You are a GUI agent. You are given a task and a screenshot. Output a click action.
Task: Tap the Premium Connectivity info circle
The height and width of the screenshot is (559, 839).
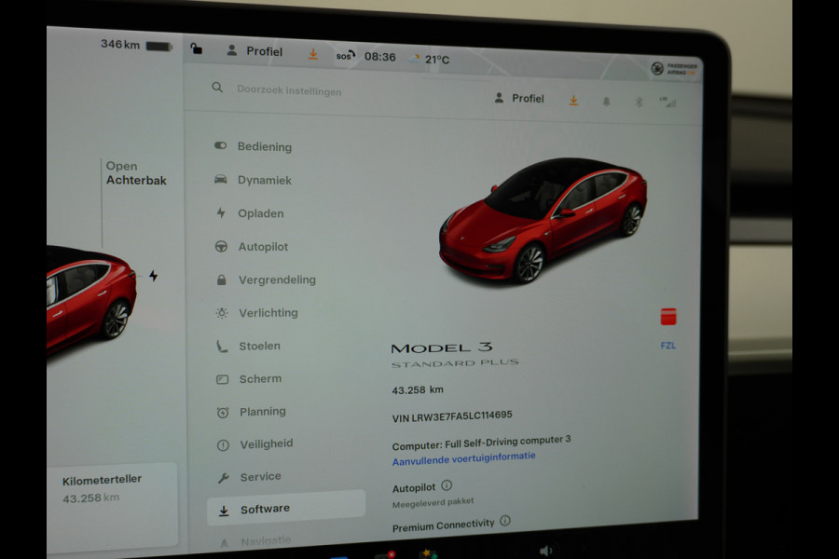point(505,523)
